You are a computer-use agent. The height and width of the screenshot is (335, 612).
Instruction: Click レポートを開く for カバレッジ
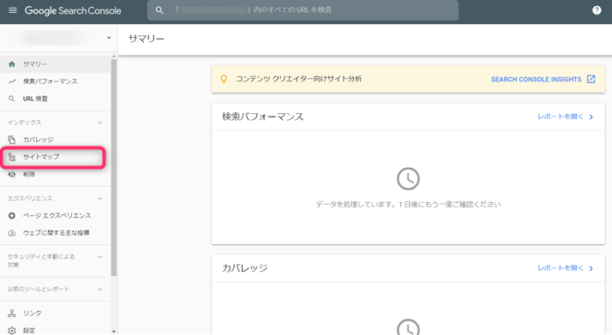(560, 268)
